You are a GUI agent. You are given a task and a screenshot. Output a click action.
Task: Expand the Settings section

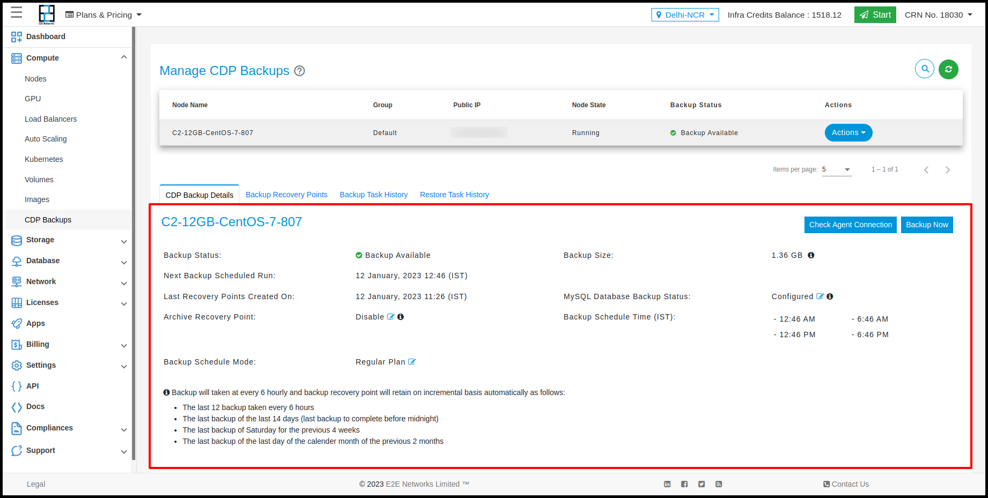[x=124, y=367]
